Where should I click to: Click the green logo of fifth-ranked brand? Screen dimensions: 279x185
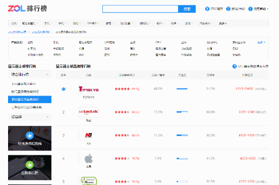tap(89, 181)
